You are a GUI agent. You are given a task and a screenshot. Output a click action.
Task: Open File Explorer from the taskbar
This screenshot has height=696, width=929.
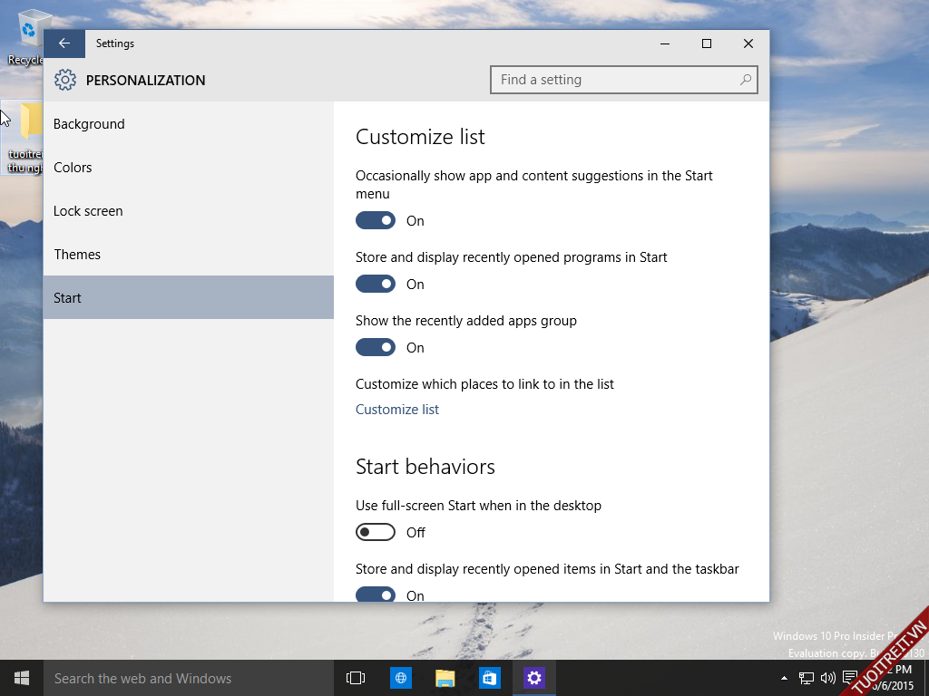click(445, 678)
